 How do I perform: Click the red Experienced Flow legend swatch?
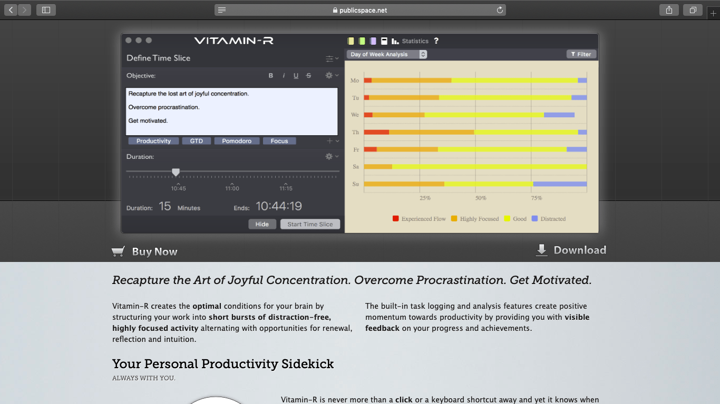(396, 219)
